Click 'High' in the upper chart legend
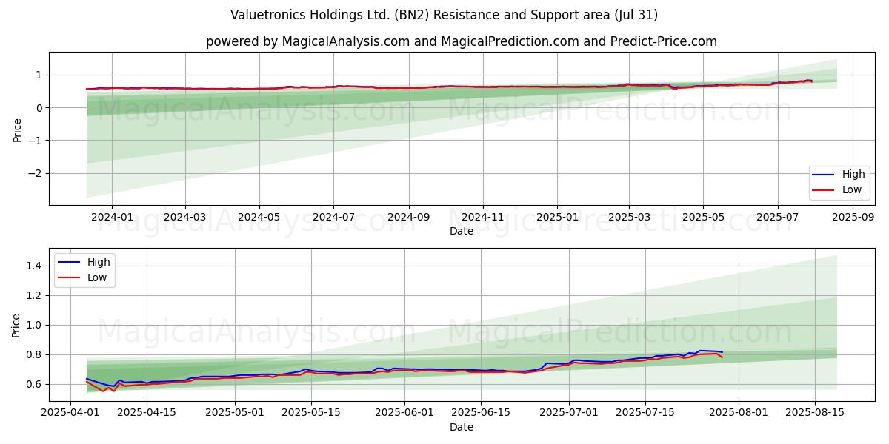 853,174
